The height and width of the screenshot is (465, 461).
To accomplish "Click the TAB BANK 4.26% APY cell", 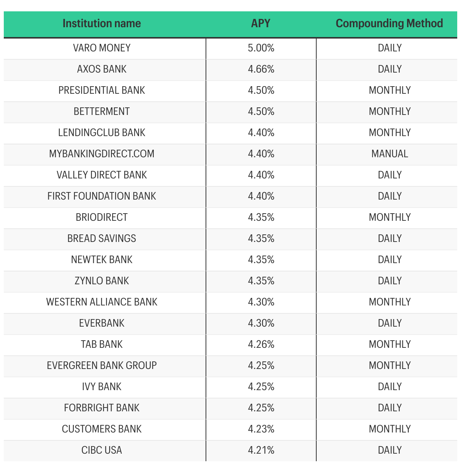I will [261, 344].
